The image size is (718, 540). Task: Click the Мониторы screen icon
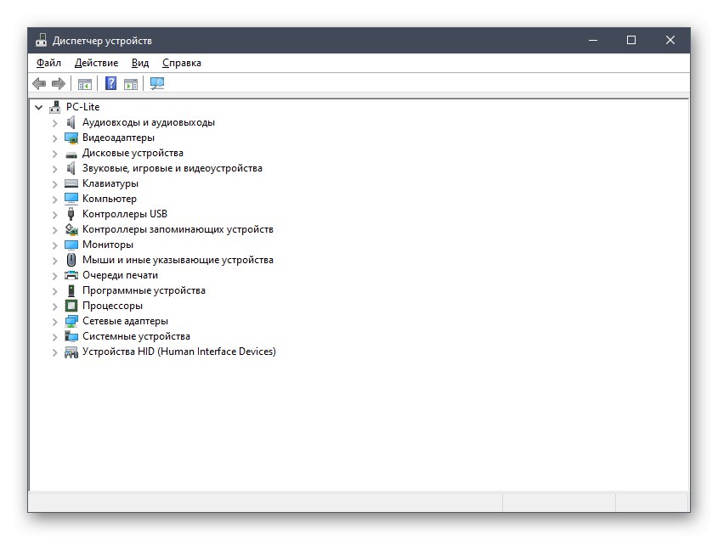[x=71, y=245]
